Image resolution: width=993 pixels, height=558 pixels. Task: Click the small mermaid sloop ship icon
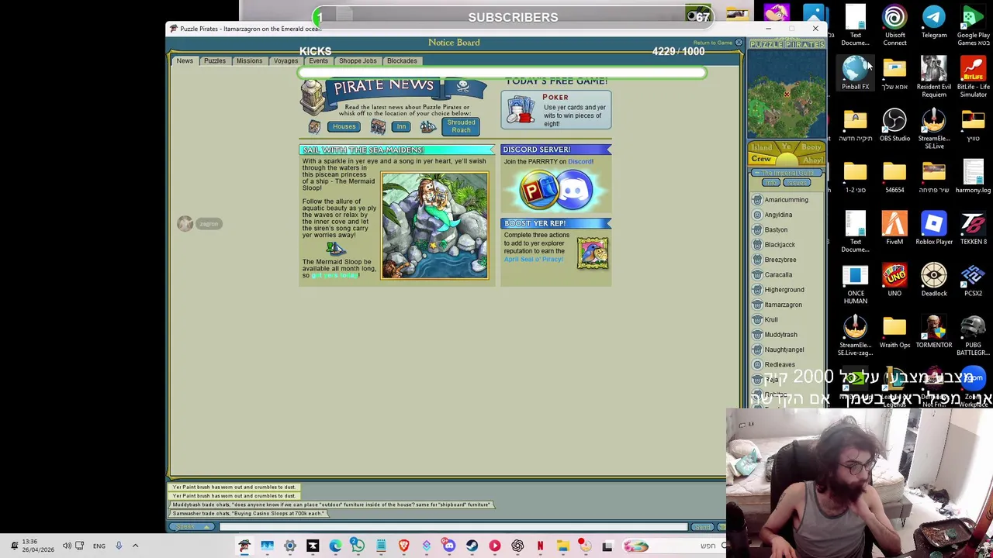pos(334,248)
